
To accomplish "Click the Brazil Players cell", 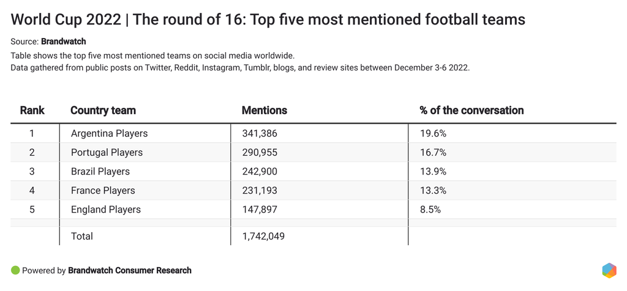I will [x=100, y=172].
